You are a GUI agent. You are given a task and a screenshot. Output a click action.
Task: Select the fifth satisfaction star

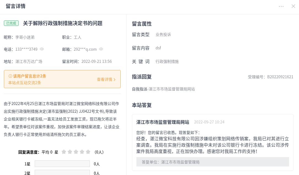(x=88, y=152)
